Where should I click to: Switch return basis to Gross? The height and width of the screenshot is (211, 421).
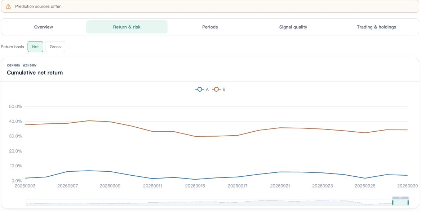(x=55, y=47)
